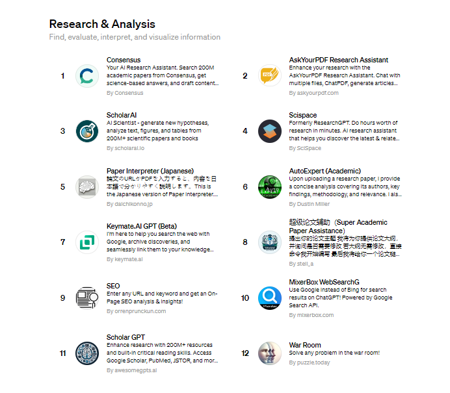Select the War Room avatar icon
450x393 pixels.
coord(269,353)
